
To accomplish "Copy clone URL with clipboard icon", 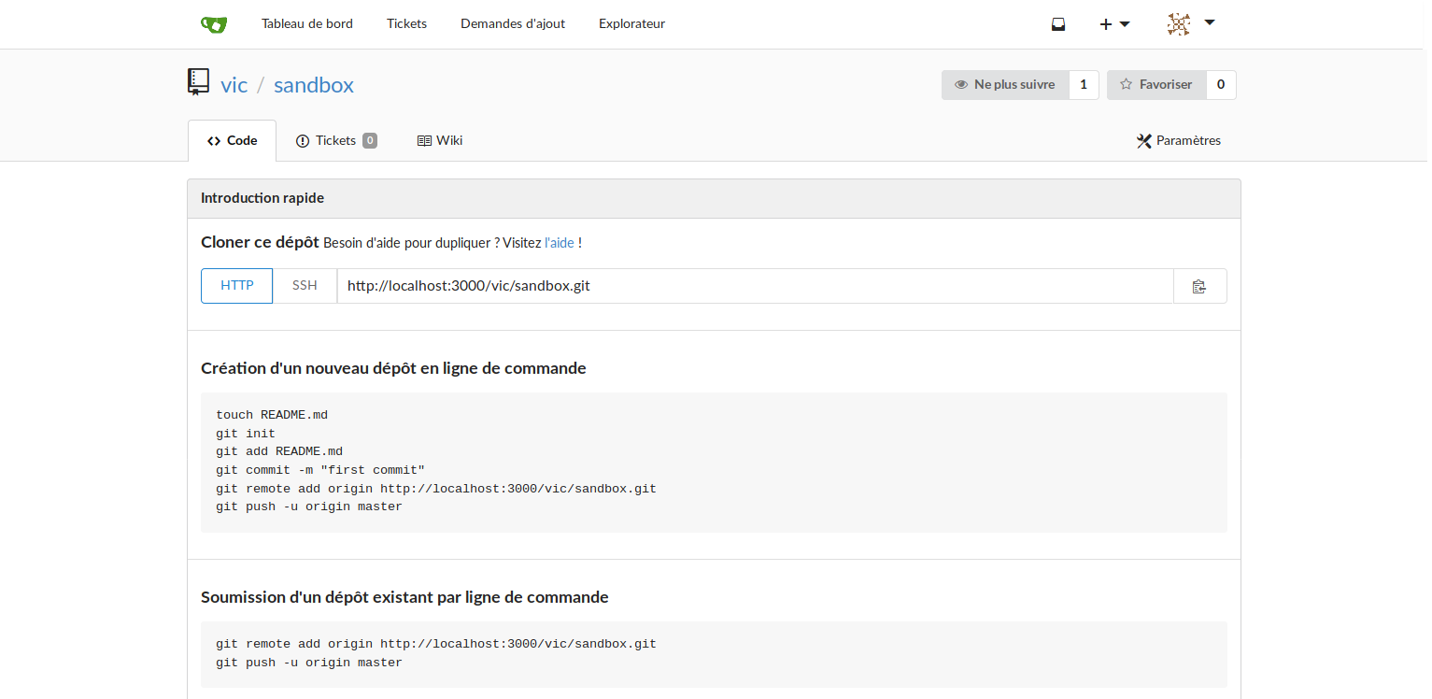I will [x=1199, y=286].
